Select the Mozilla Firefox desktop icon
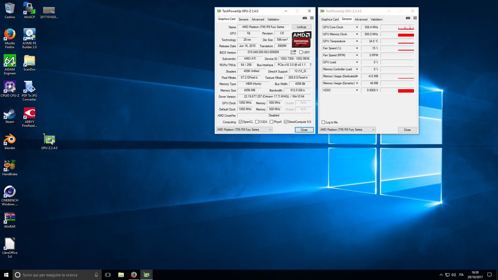Image resolution: width=498 pixels, height=280 pixels. coord(10,39)
